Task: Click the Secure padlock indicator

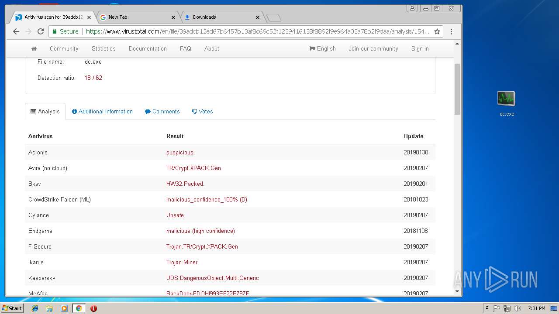Action: (x=66, y=31)
